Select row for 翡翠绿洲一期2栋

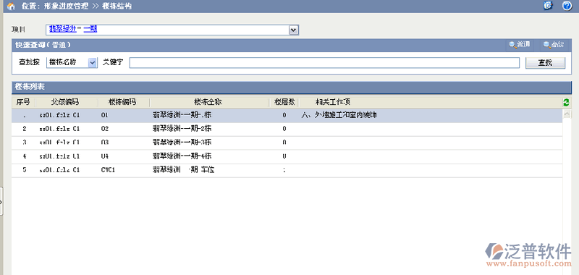[287, 129]
